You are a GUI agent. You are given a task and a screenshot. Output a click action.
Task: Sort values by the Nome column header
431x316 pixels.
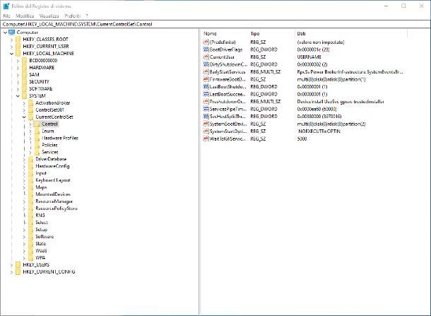pyautogui.click(x=211, y=33)
